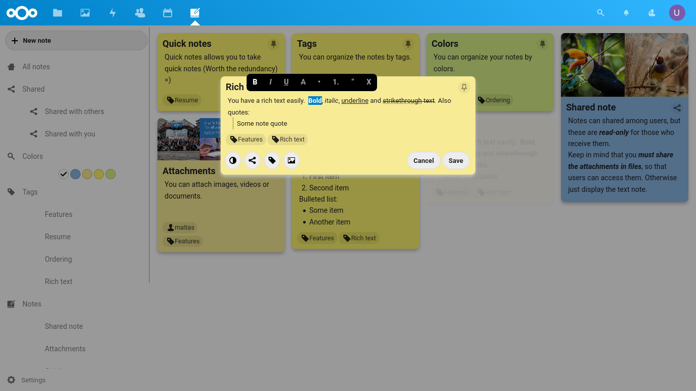Image resolution: width=696 pixels, height=391 pixels.
Task: Apply underline formatting to the text
Action: (286, 82)
